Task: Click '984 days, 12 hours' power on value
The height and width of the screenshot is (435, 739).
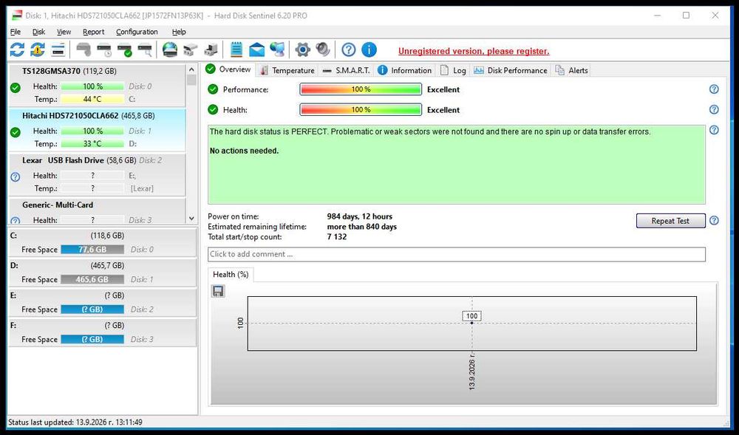Action: pos(360,216)
